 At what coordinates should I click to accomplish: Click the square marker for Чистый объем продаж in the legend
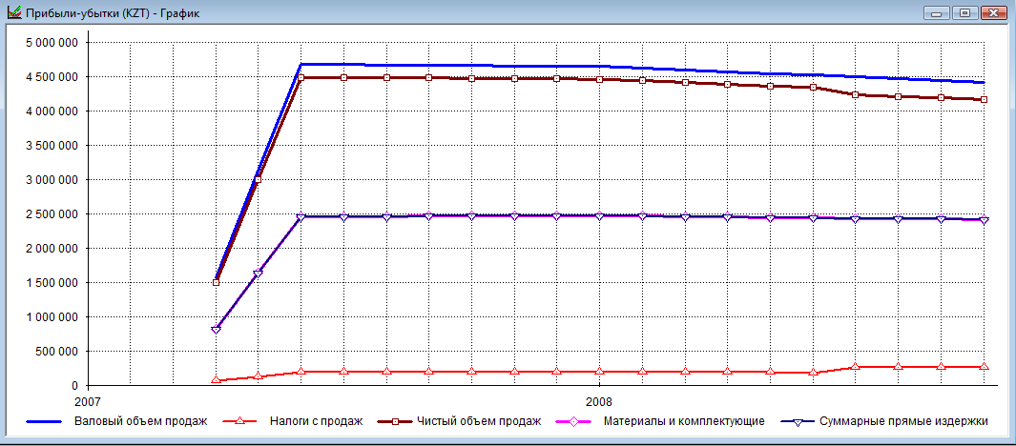click(x=400, y=420)
